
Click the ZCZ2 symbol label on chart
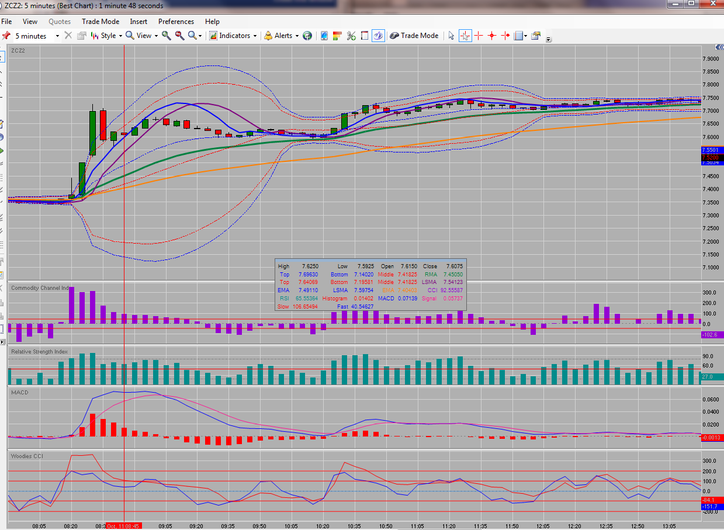[x=18, y=51]
